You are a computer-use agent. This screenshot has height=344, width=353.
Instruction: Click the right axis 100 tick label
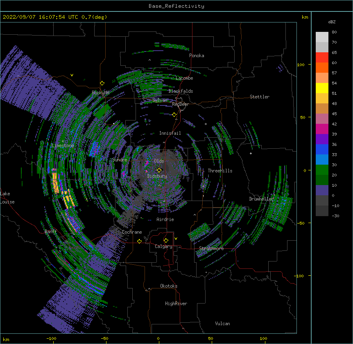point(301,65)
